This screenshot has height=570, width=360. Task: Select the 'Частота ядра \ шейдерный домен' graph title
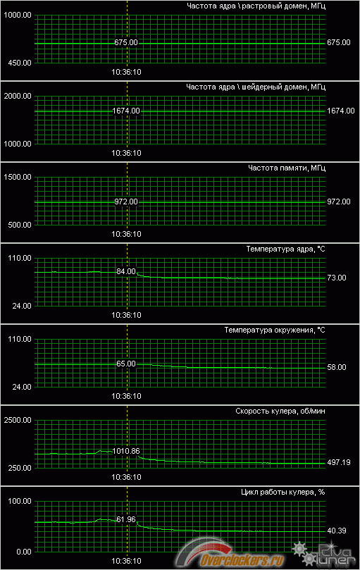[256, 87]
